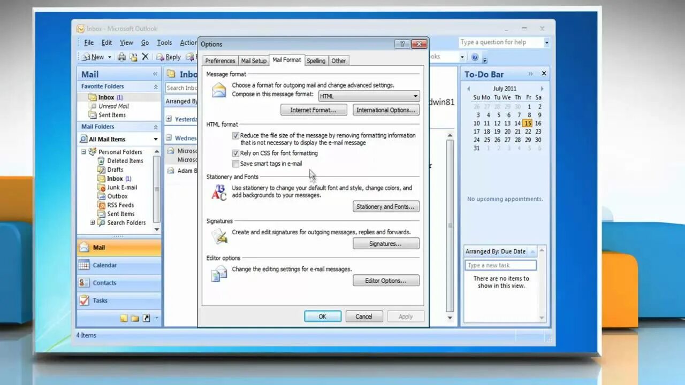Click the Print icon in the Outlook toolbar
This screenshot has height=385, width=685.
[x=122, y=57]
